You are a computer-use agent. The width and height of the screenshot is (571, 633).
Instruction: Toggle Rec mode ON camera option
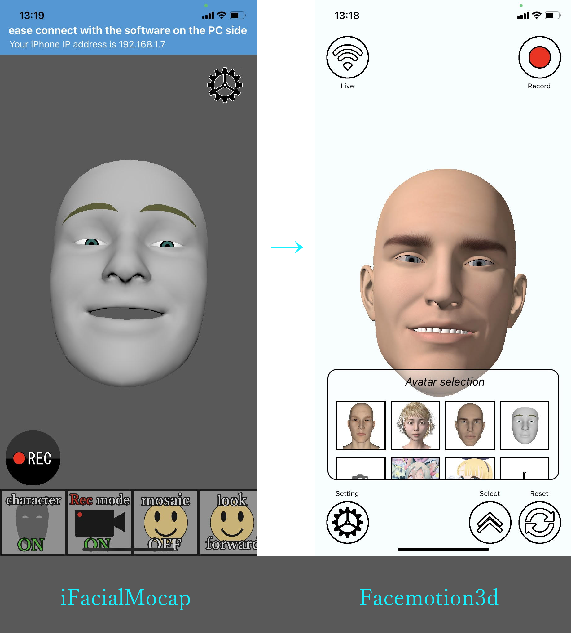[99, 523]
